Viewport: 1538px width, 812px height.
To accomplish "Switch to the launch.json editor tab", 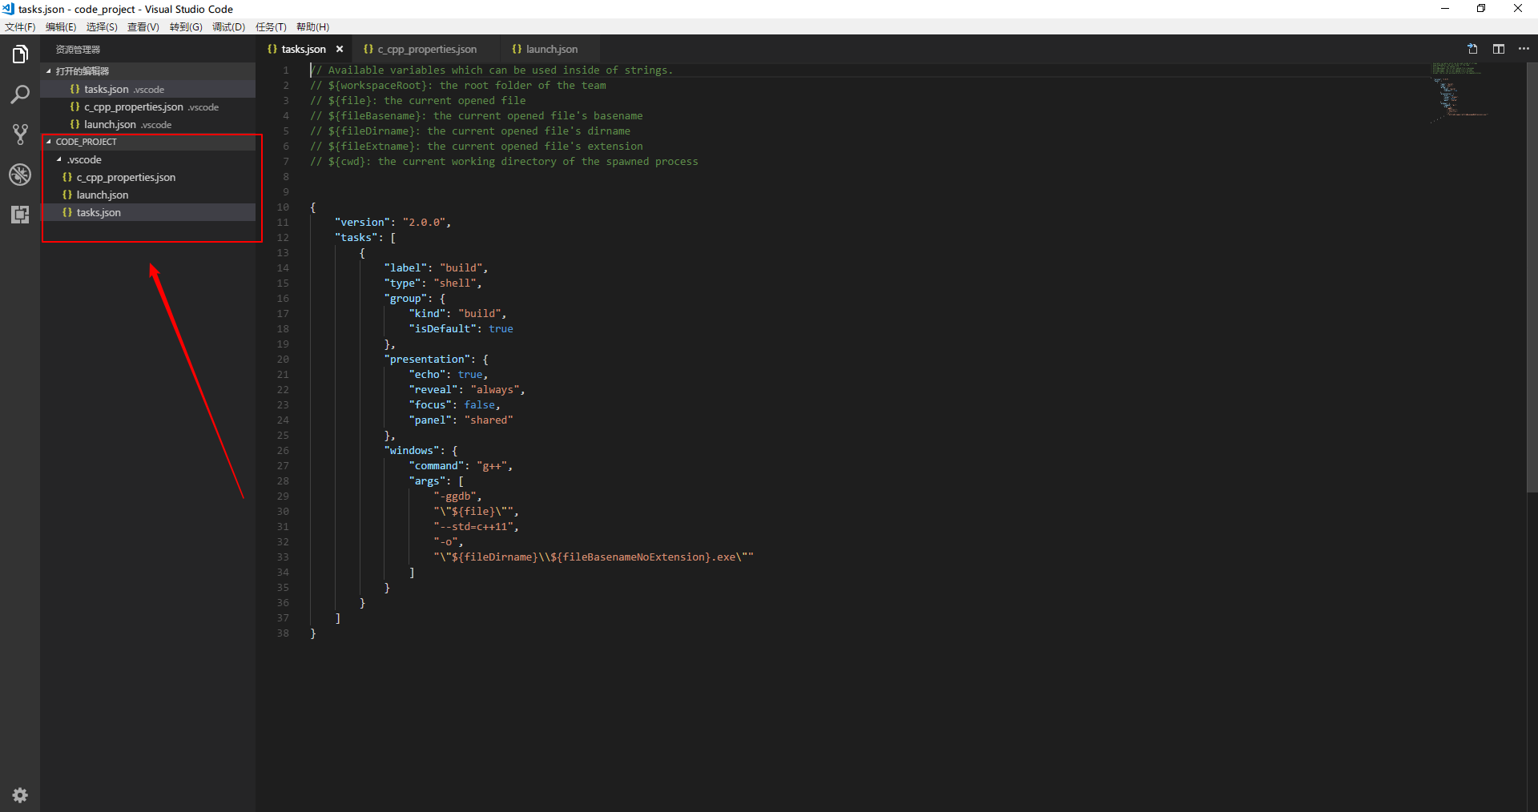I will tap(551, 49).
